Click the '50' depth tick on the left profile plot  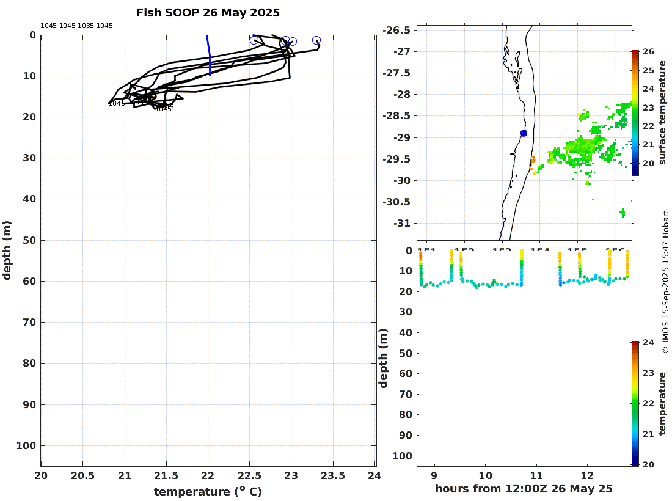tap(29, 241)
